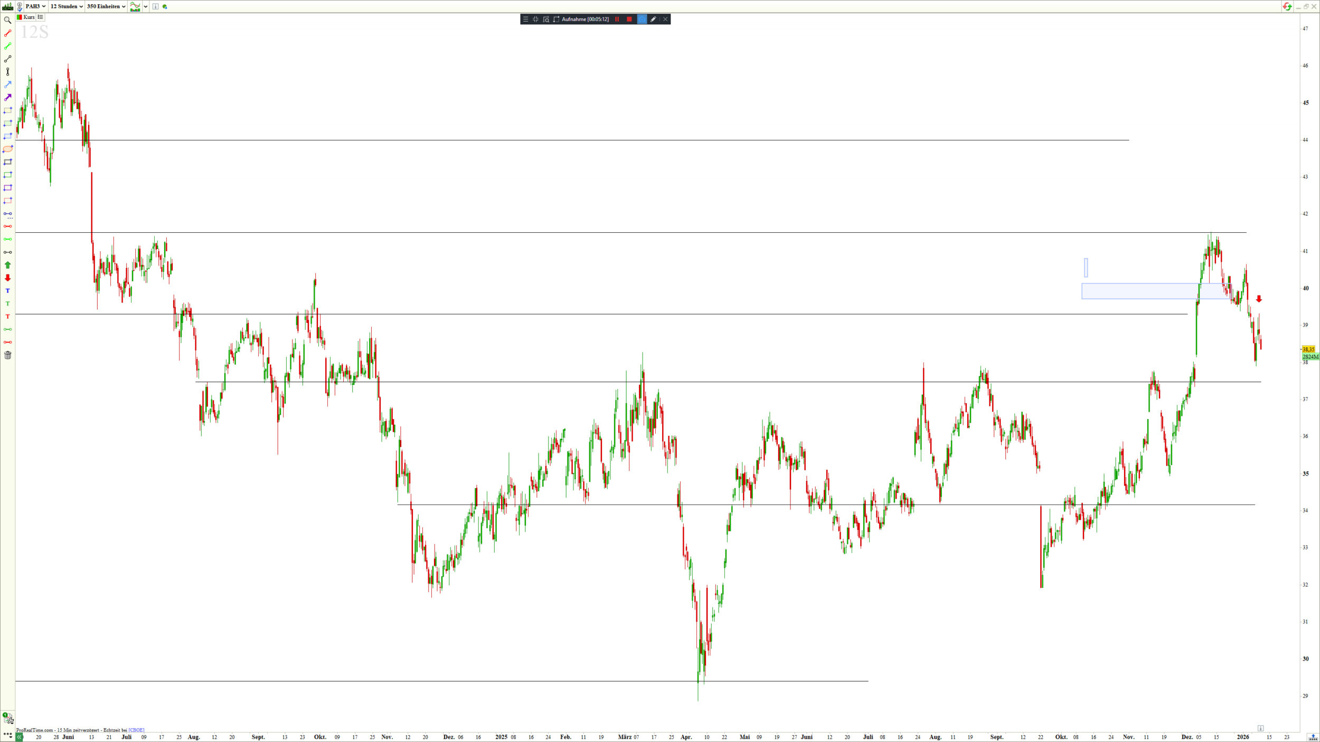Open the PAH3 instrument dropdown
Screen dimensions: 1320x742
click(x=35, y=6)
